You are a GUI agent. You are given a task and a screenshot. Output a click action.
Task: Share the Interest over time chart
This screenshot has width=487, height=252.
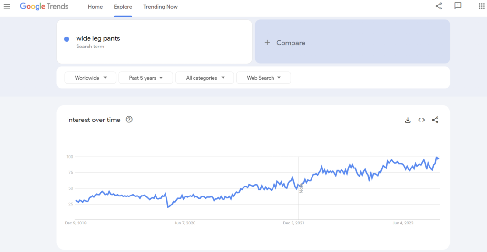coord(435,120)
